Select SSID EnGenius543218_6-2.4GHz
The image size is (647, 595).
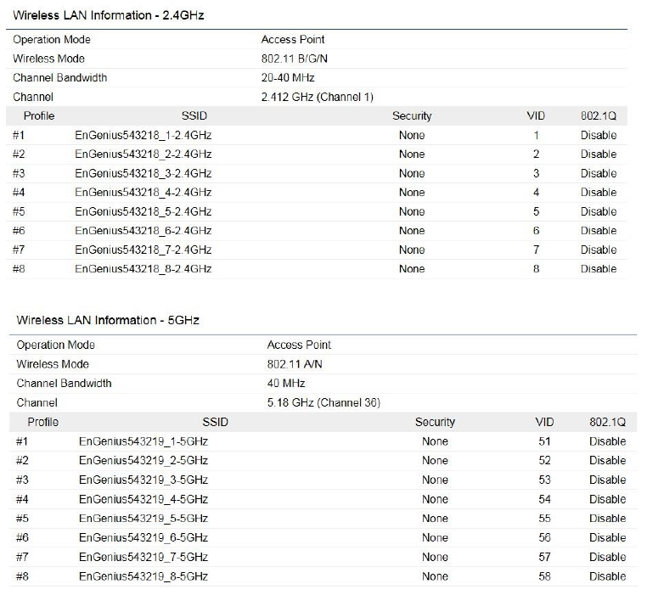coord(143,231)
